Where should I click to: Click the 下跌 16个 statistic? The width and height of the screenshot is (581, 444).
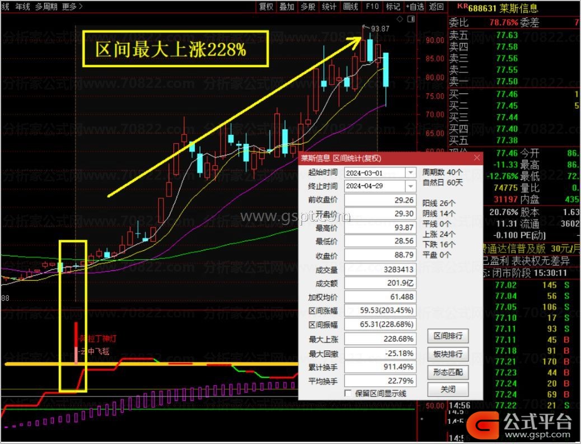[x=439, y=245]
